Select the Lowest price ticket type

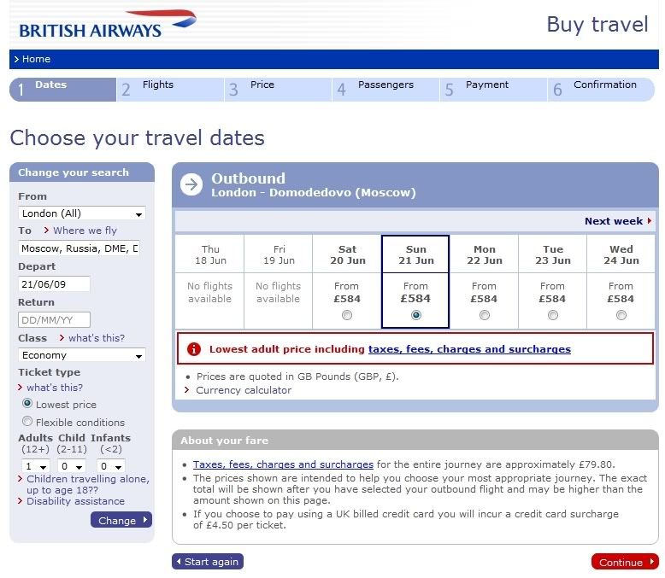pos(27,404)
